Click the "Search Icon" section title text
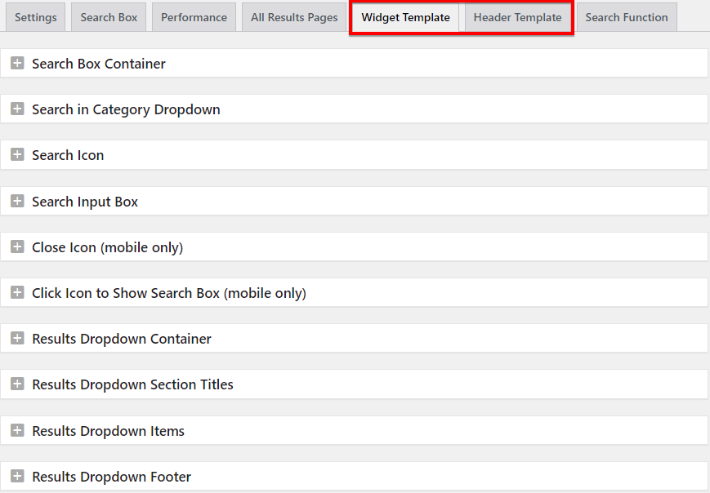710x493 pixels. (x=68, y=155)
